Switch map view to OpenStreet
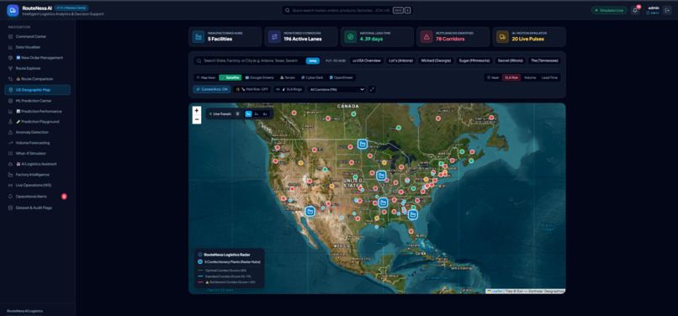 click(342, 78)
